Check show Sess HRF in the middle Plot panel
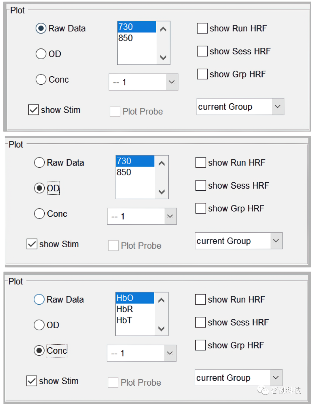The image size is (311, 404). (x=201, y=185)
